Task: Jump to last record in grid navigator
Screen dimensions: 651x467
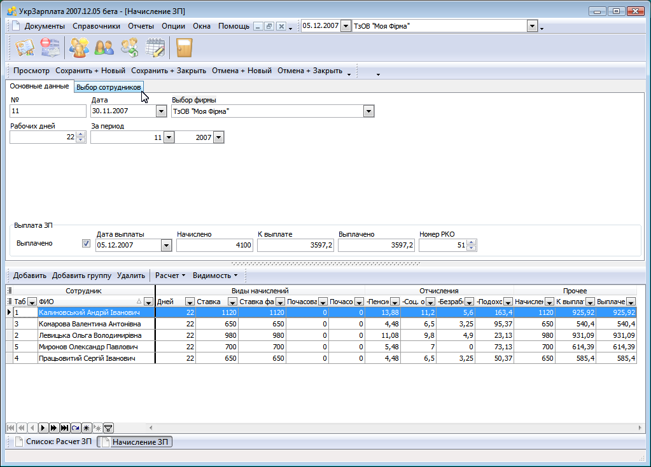Action: [x=64, y=428]
